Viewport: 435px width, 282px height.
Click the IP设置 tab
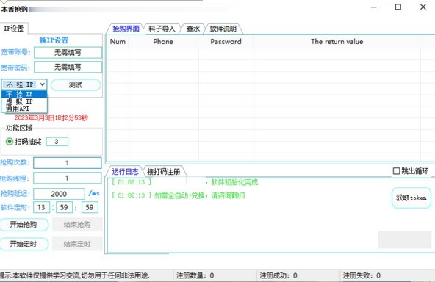14,29
